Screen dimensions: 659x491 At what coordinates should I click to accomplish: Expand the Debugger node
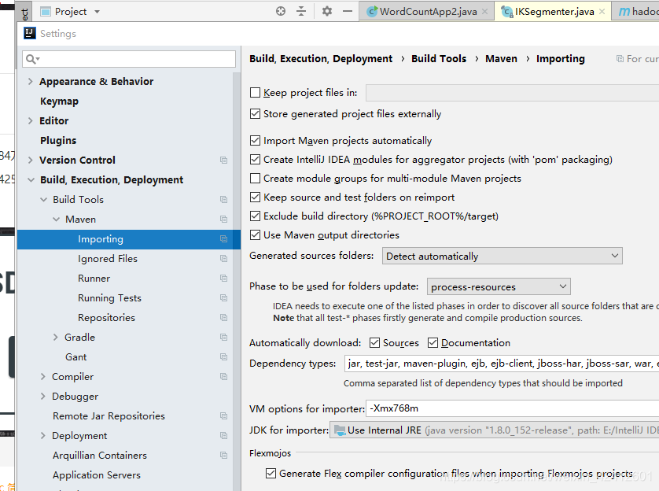click(x=43, y=397)
